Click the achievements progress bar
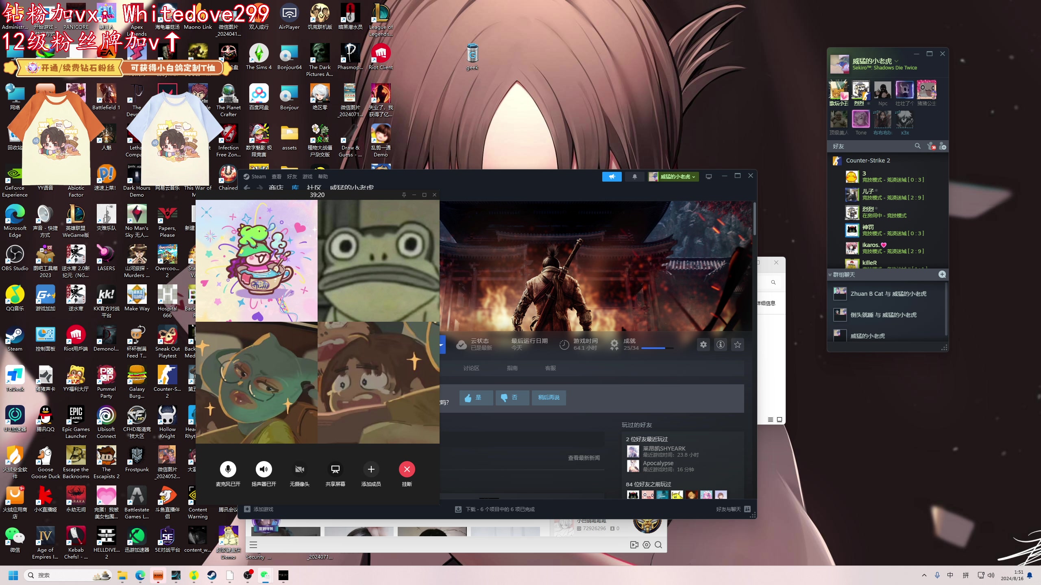The width and height of the screenshot is (1041, 585). pos(657,348)
